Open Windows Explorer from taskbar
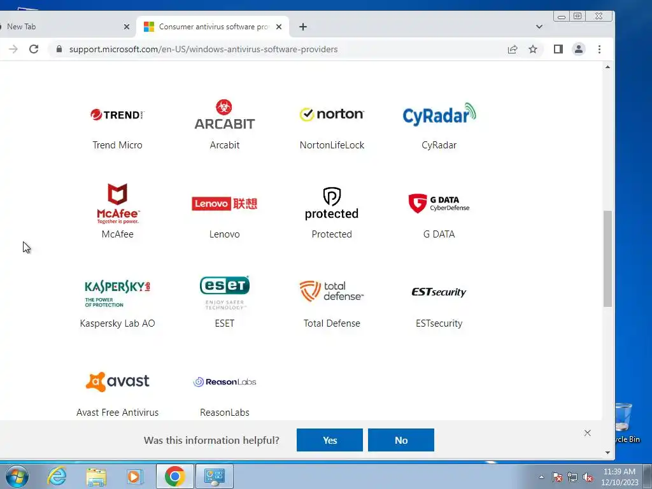The width and height of the screenshot is (652, 489). click(x=96, y=476)
